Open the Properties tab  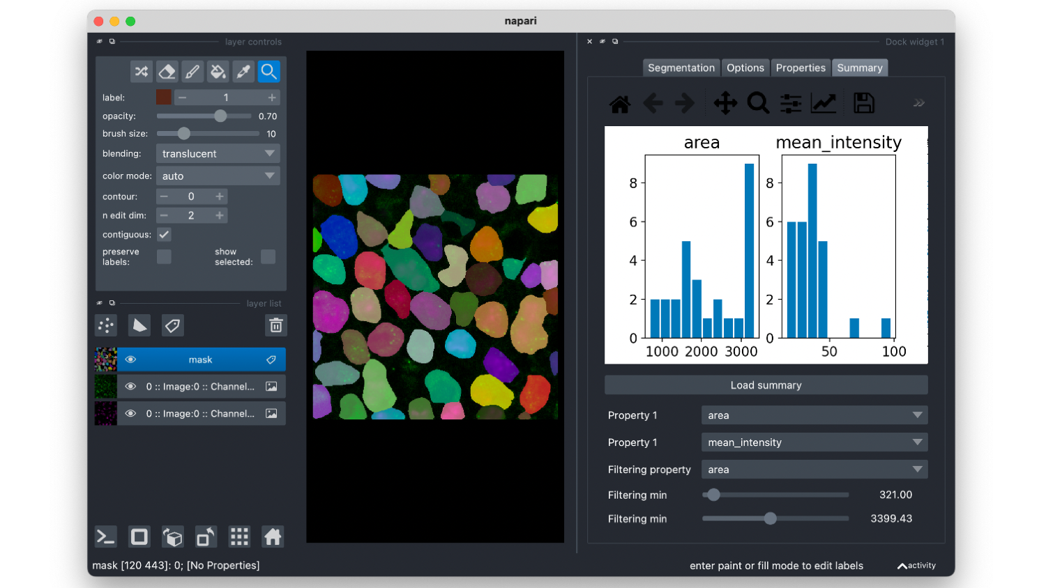(801, 68)
